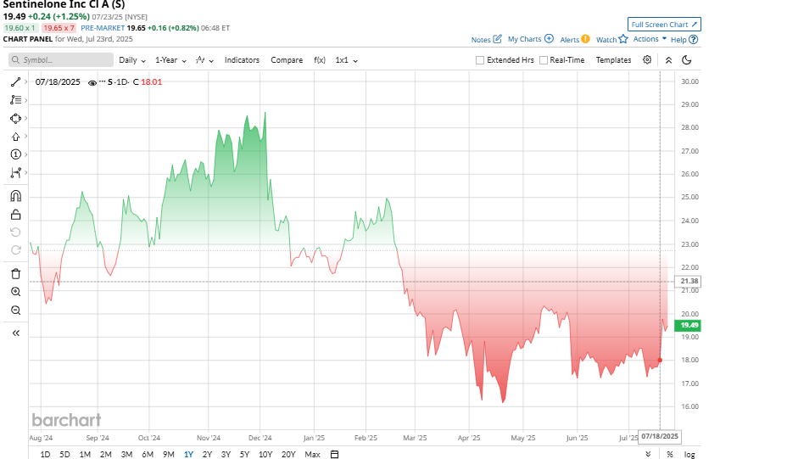Click the Watch star icon
787x459 pixels.
coord(622,39)
